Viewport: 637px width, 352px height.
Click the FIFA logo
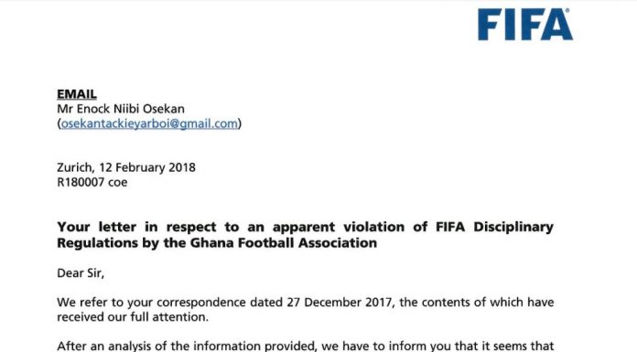pos(524,25)
